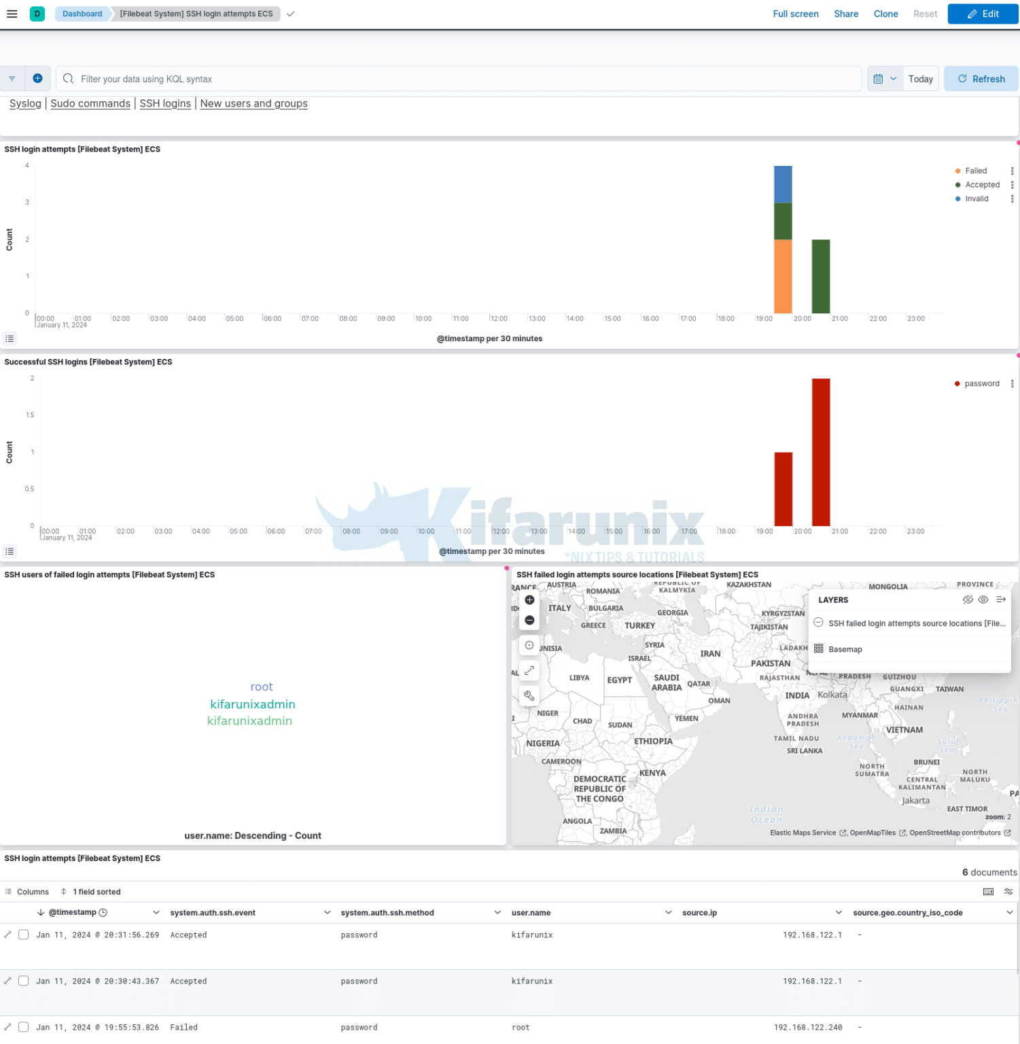The height and width of the screenshot is (1044, 1020).
Task: Show all layers using eye icon in Layers panel
Action: coord(983,599)
